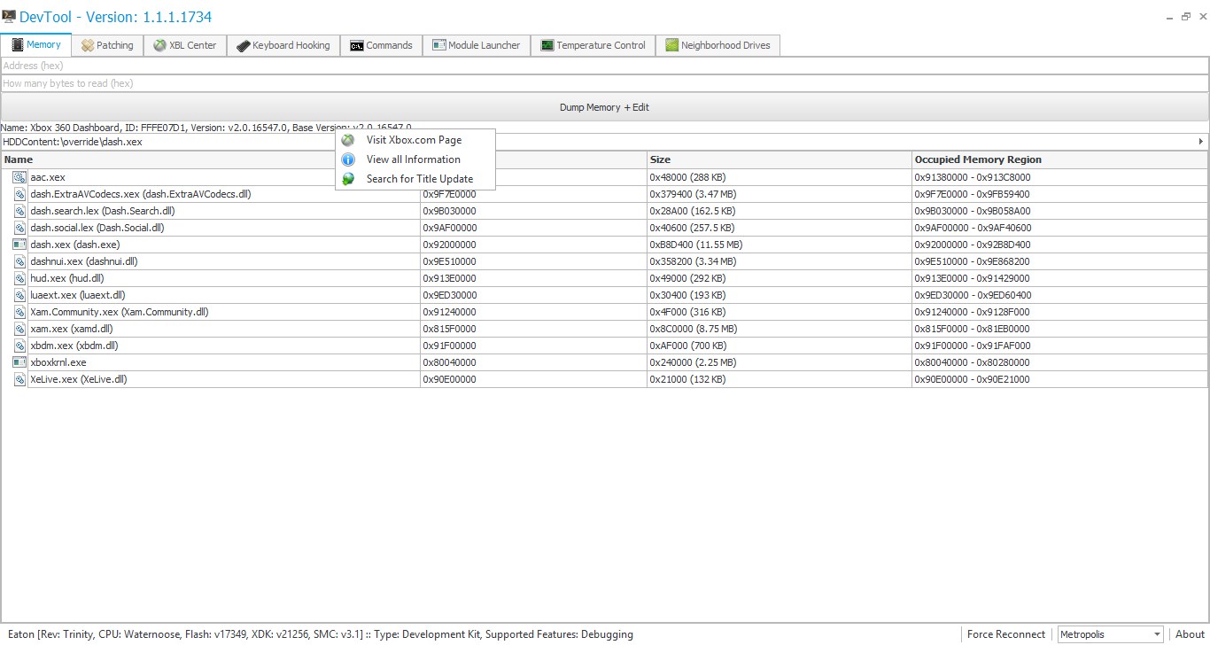Click the xam.xex module icon

(19, 329)
